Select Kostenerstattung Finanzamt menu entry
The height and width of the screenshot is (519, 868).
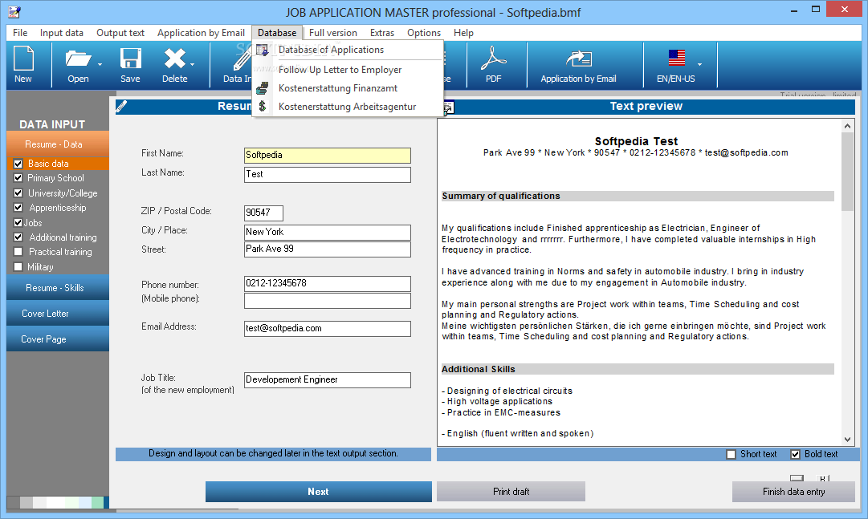click(348, 88)
